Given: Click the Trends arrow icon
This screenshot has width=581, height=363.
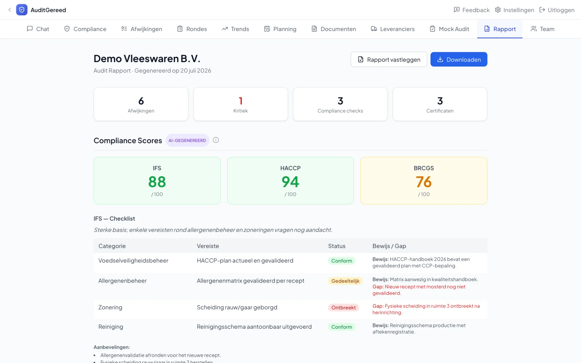Looking at the screenshot, I should 225,29.
